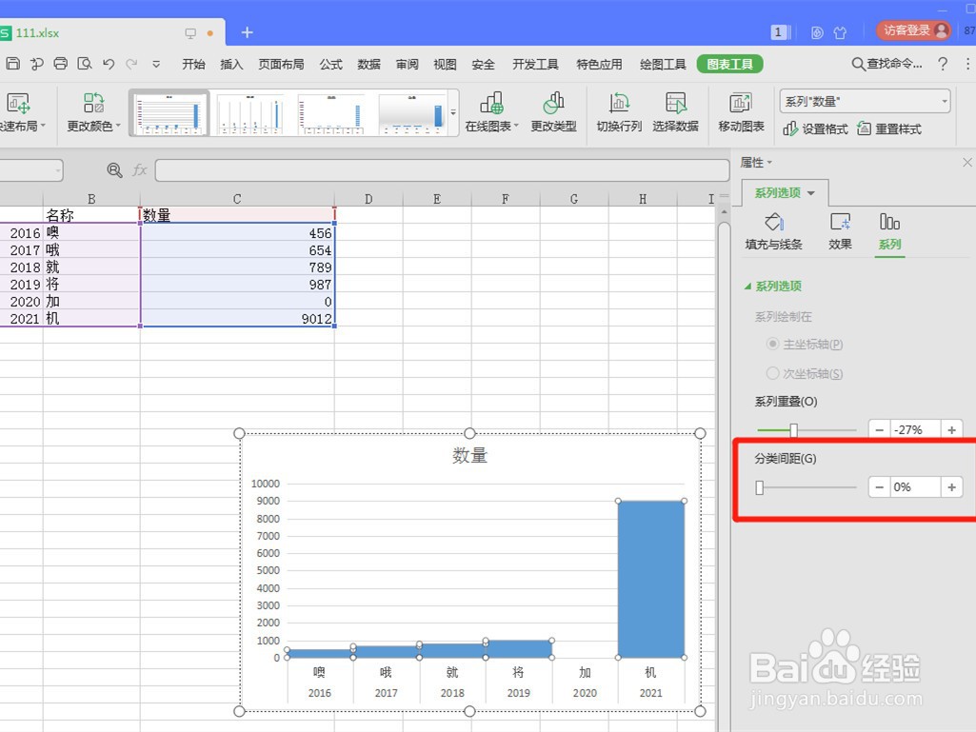Click the Undo arrow icon
Screen dimensions: 976x732
pyautogui.click(x=109, y=64)
